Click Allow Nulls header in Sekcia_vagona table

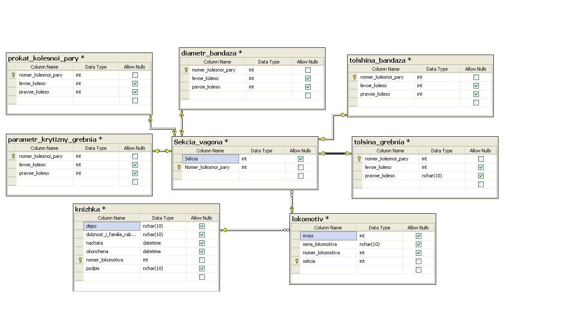301,151
